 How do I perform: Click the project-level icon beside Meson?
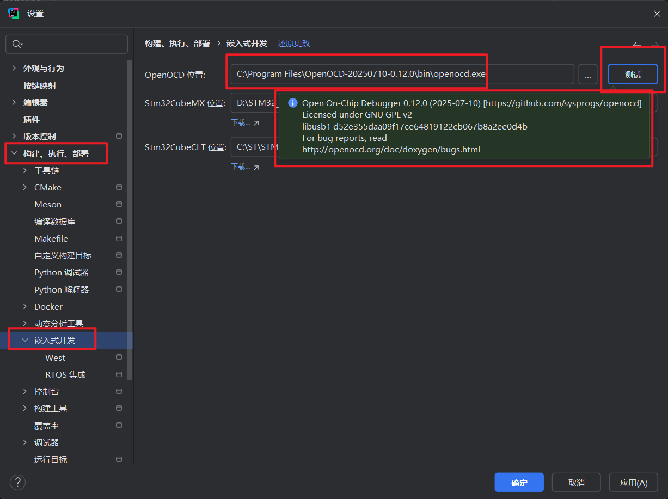coord(119,204)
